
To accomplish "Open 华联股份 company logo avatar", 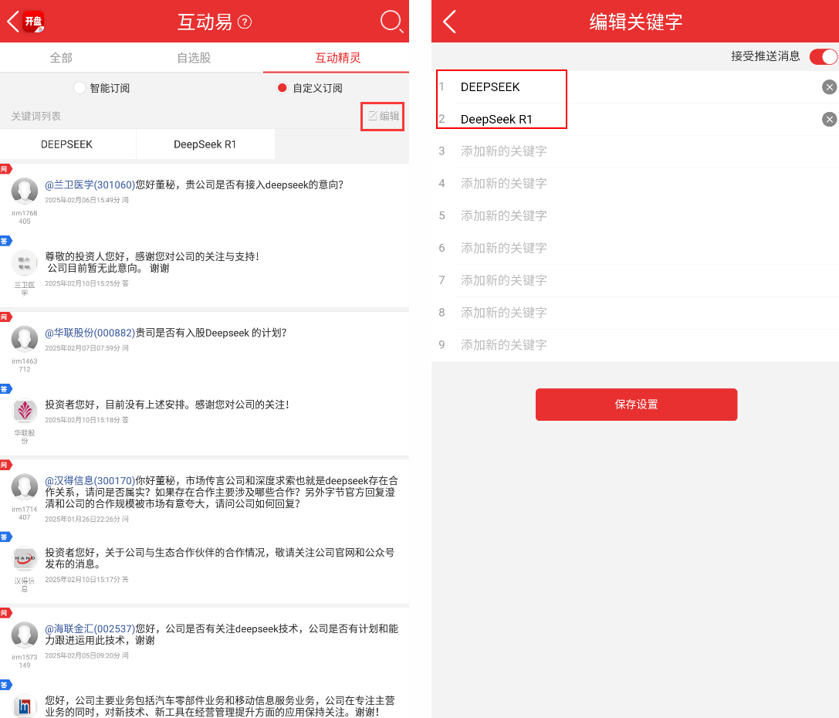I will point(25,411).
